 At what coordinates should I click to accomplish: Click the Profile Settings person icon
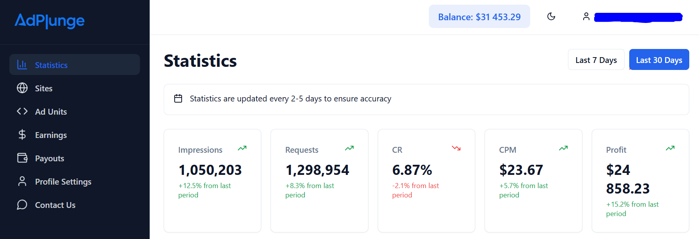click(22, 181)
